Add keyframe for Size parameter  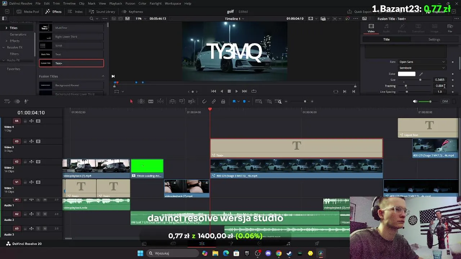coord(453,80)
